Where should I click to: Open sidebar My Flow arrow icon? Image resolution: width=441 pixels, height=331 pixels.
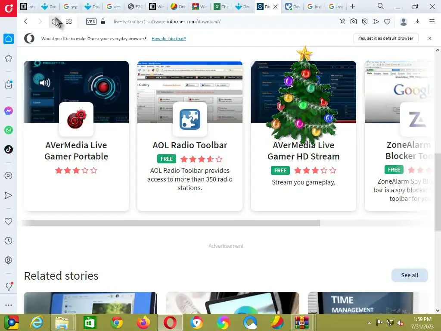(x=9, y=195)
